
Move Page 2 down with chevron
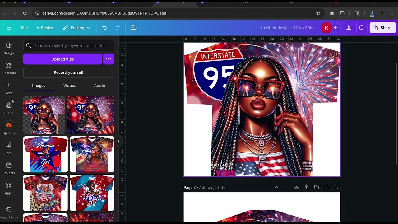pos(286,187)
